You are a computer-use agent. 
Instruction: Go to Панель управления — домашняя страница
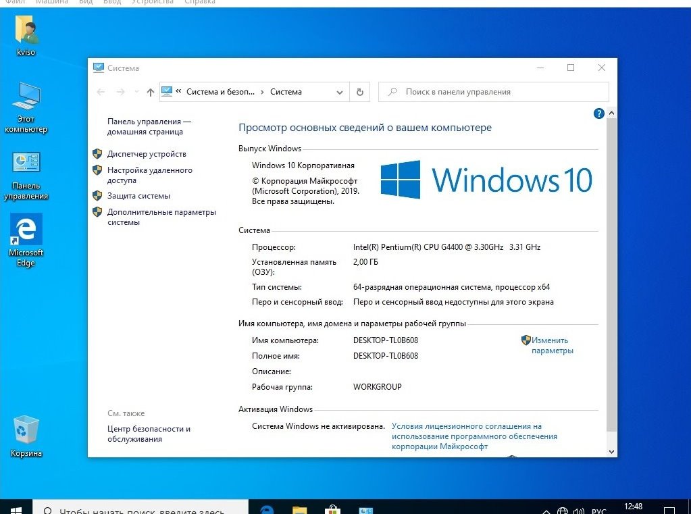point(149,126)
